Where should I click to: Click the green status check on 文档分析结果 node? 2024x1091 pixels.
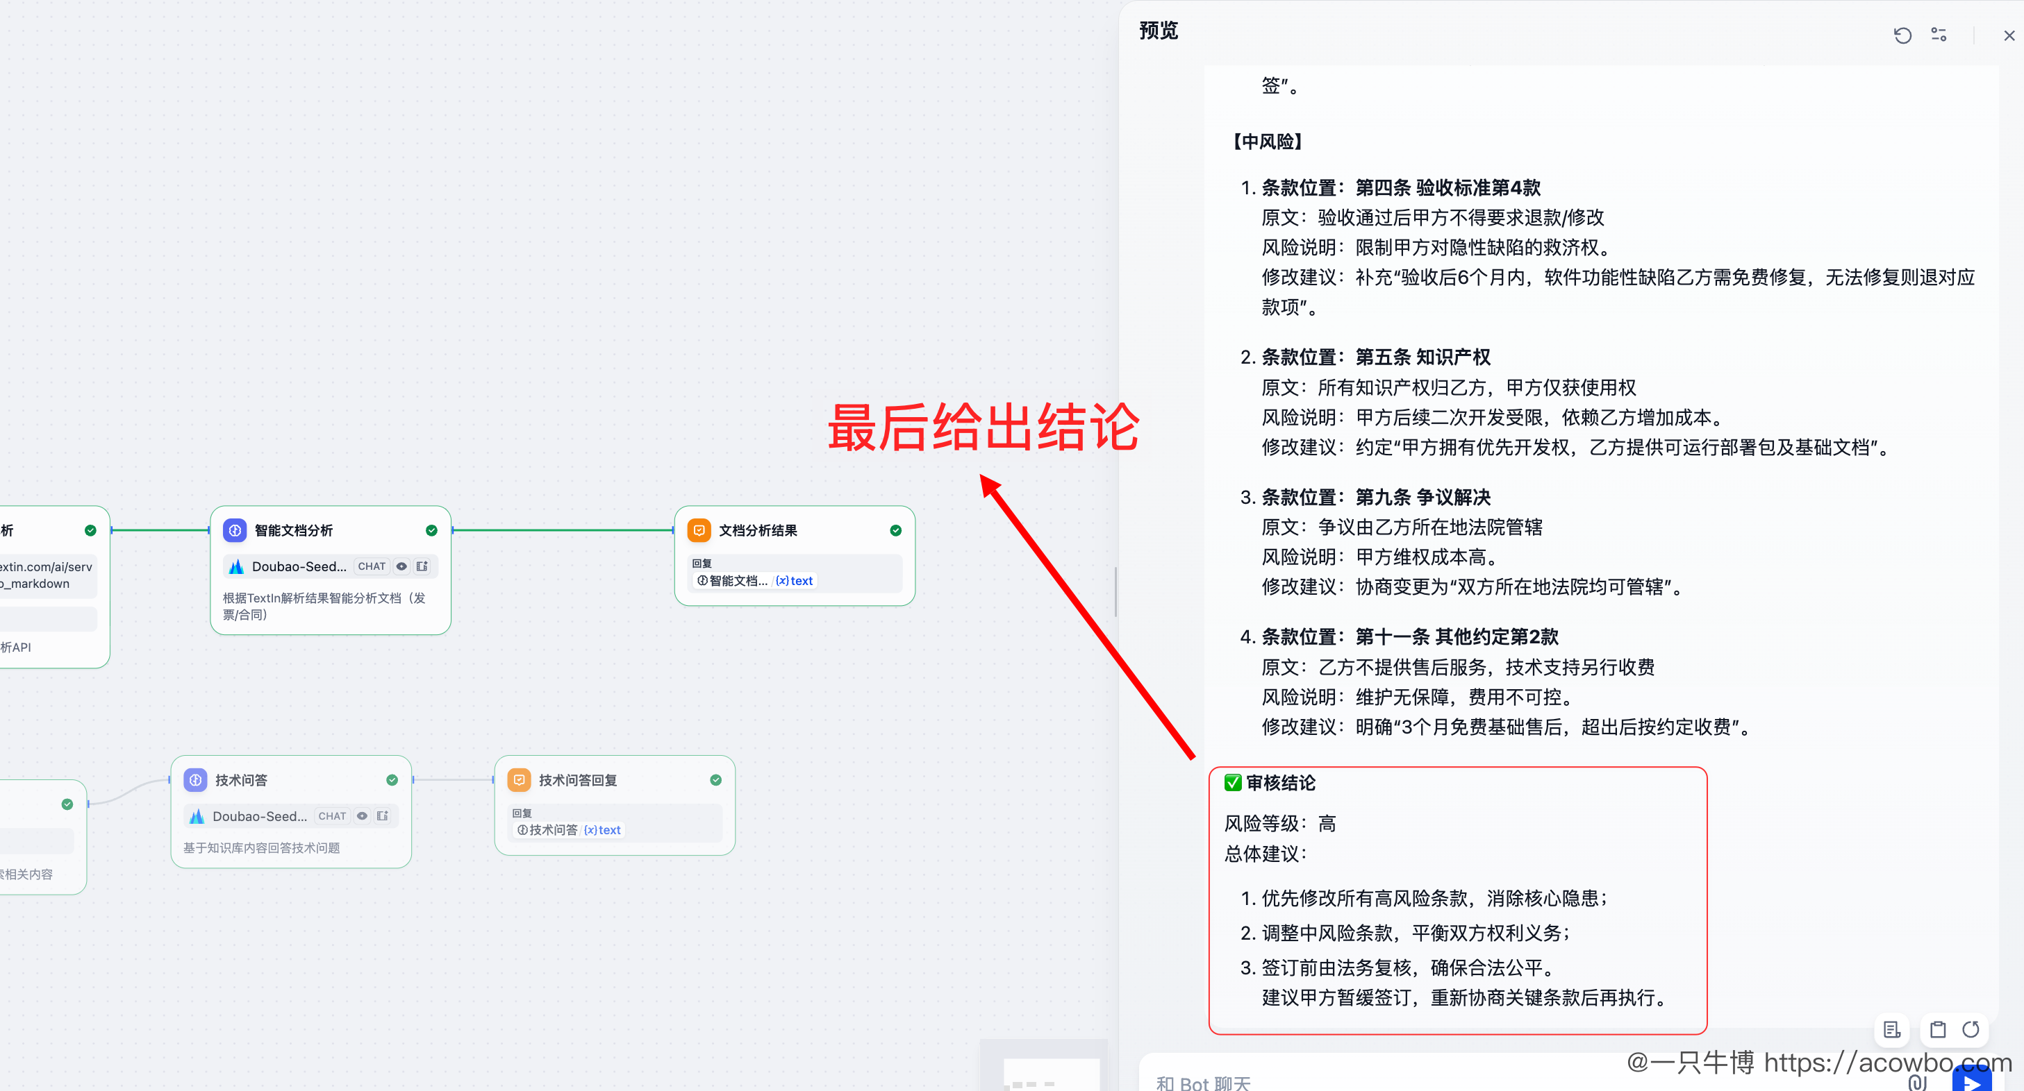tap(895, 531)
